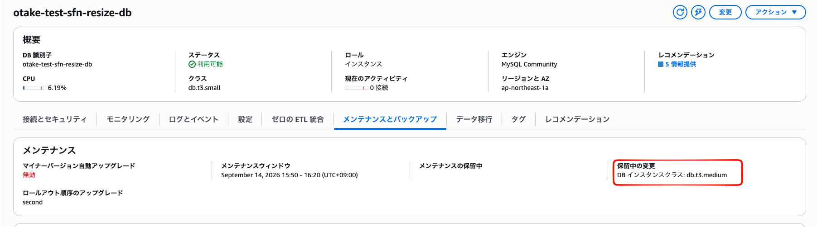Open the ログとイベント tab
Screen dimensions: 817x227
pos(193,119)
